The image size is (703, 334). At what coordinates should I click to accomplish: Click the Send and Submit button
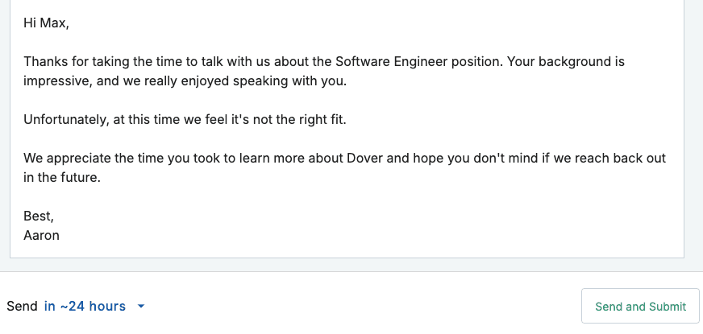pos(640,306)
